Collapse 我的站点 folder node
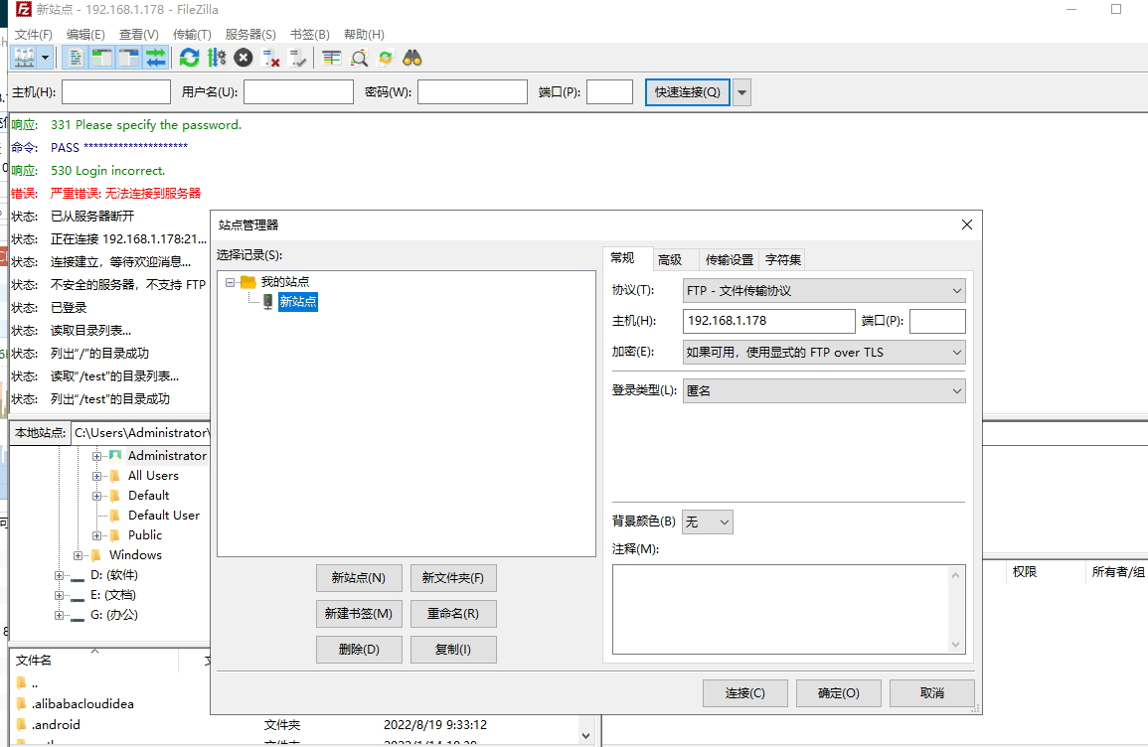The width and height of the screenshot is (1148, 747). coord(230,282)
